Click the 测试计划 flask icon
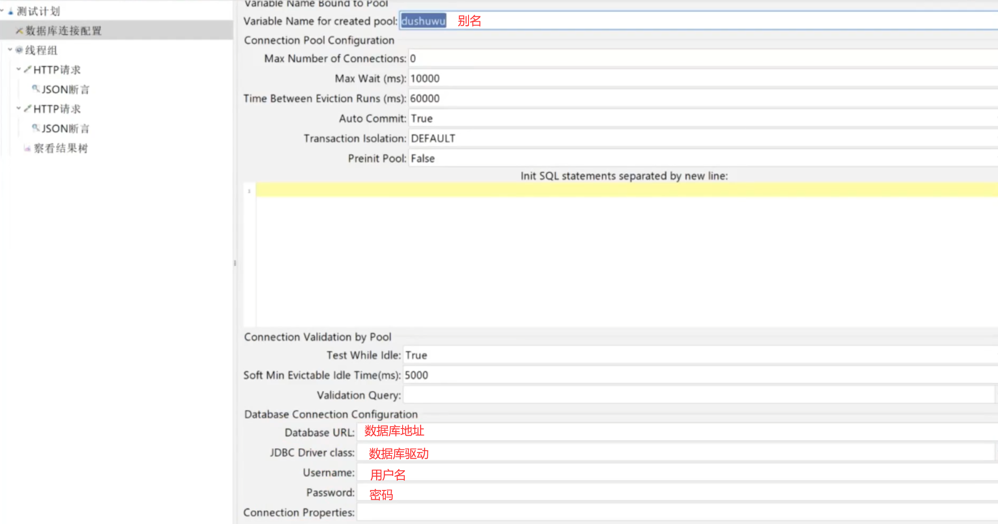Viewport: 998px width, 524px height. tap(11, 11)
